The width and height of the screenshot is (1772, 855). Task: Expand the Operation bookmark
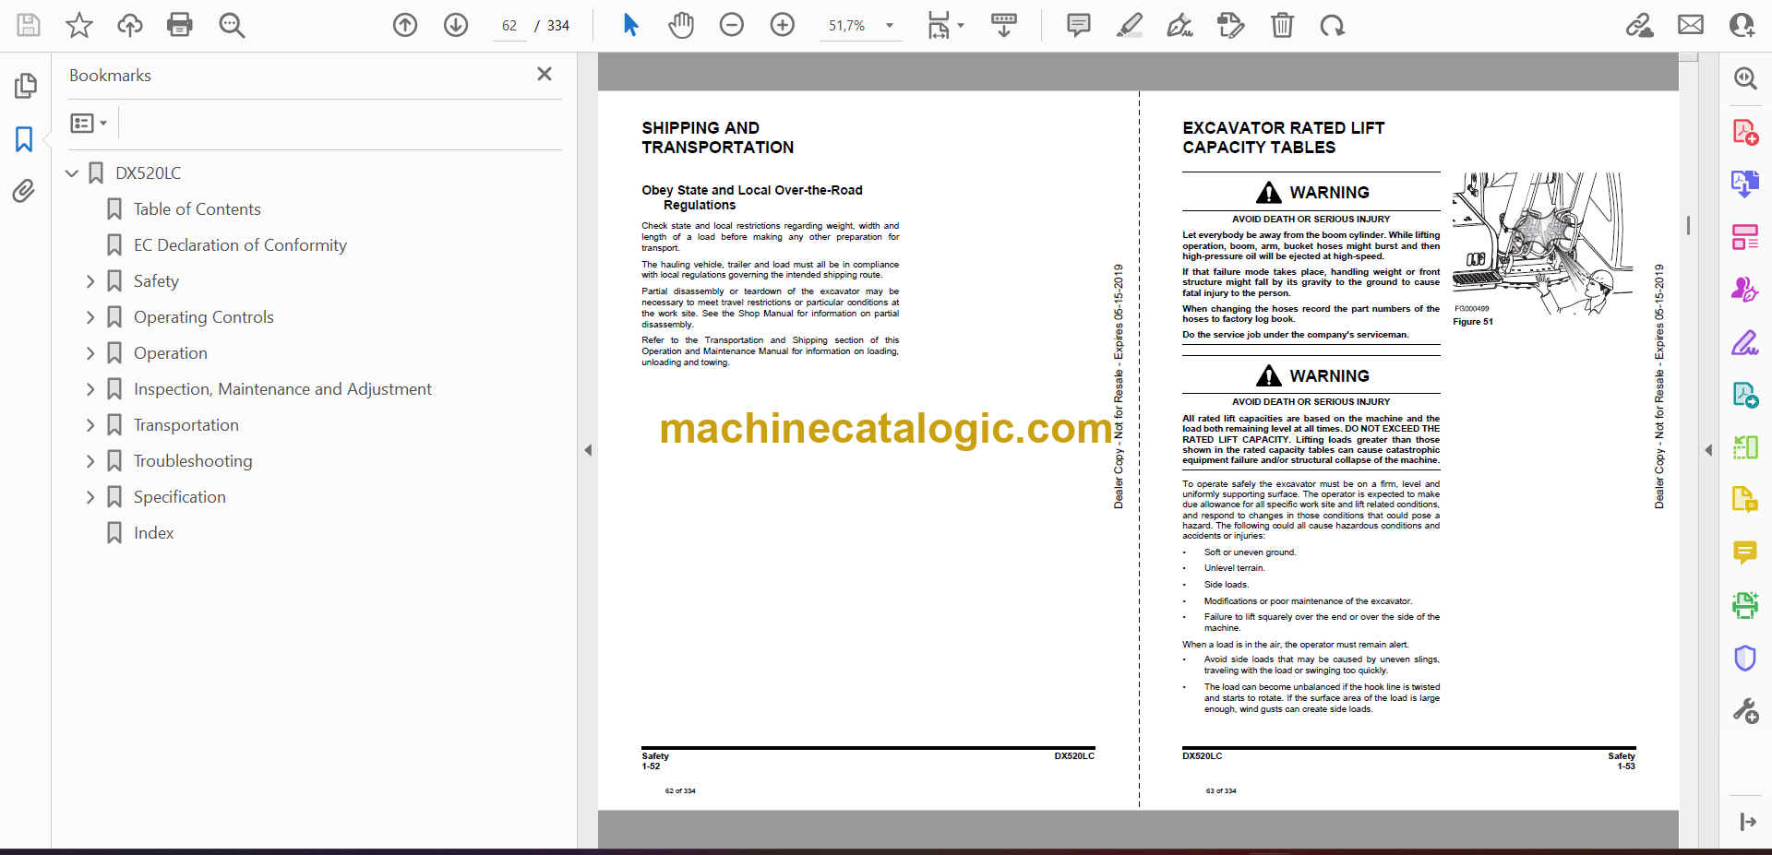coord(90,353)
